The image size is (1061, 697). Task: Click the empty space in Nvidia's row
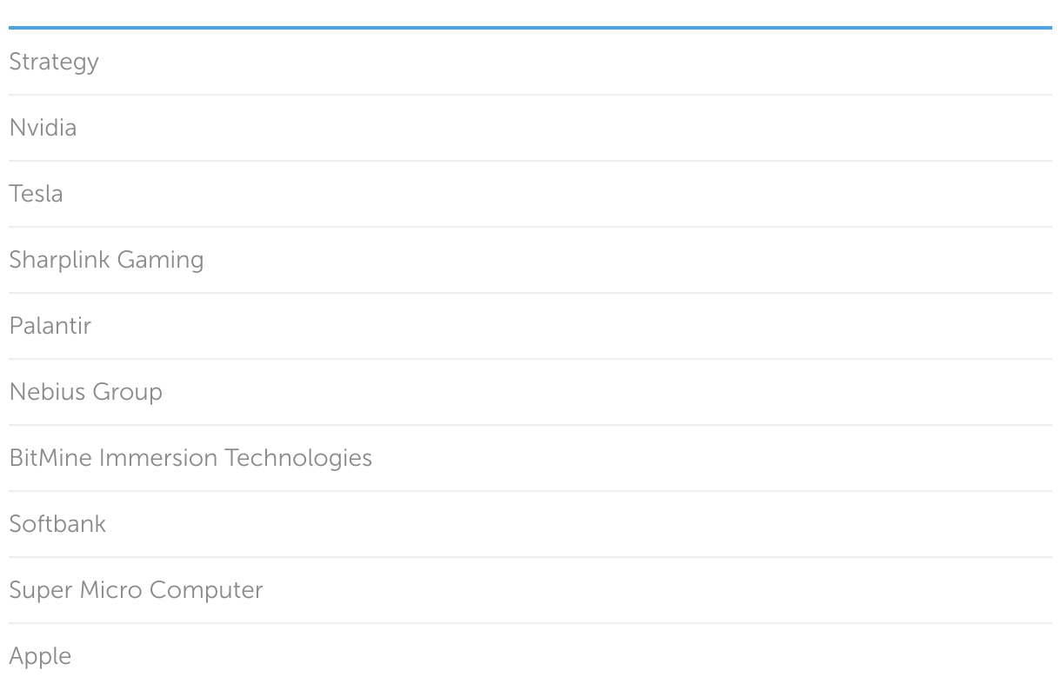tap(609, 128)
